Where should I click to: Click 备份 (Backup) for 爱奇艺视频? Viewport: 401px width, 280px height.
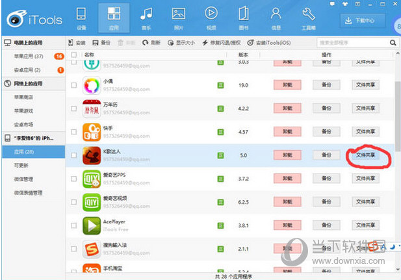pos(326,202)
